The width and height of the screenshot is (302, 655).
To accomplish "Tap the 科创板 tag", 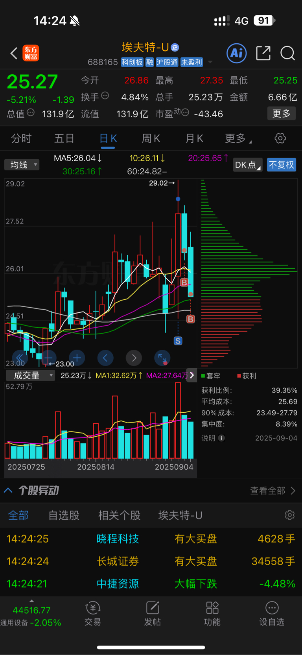I will (x=132, y=62).
